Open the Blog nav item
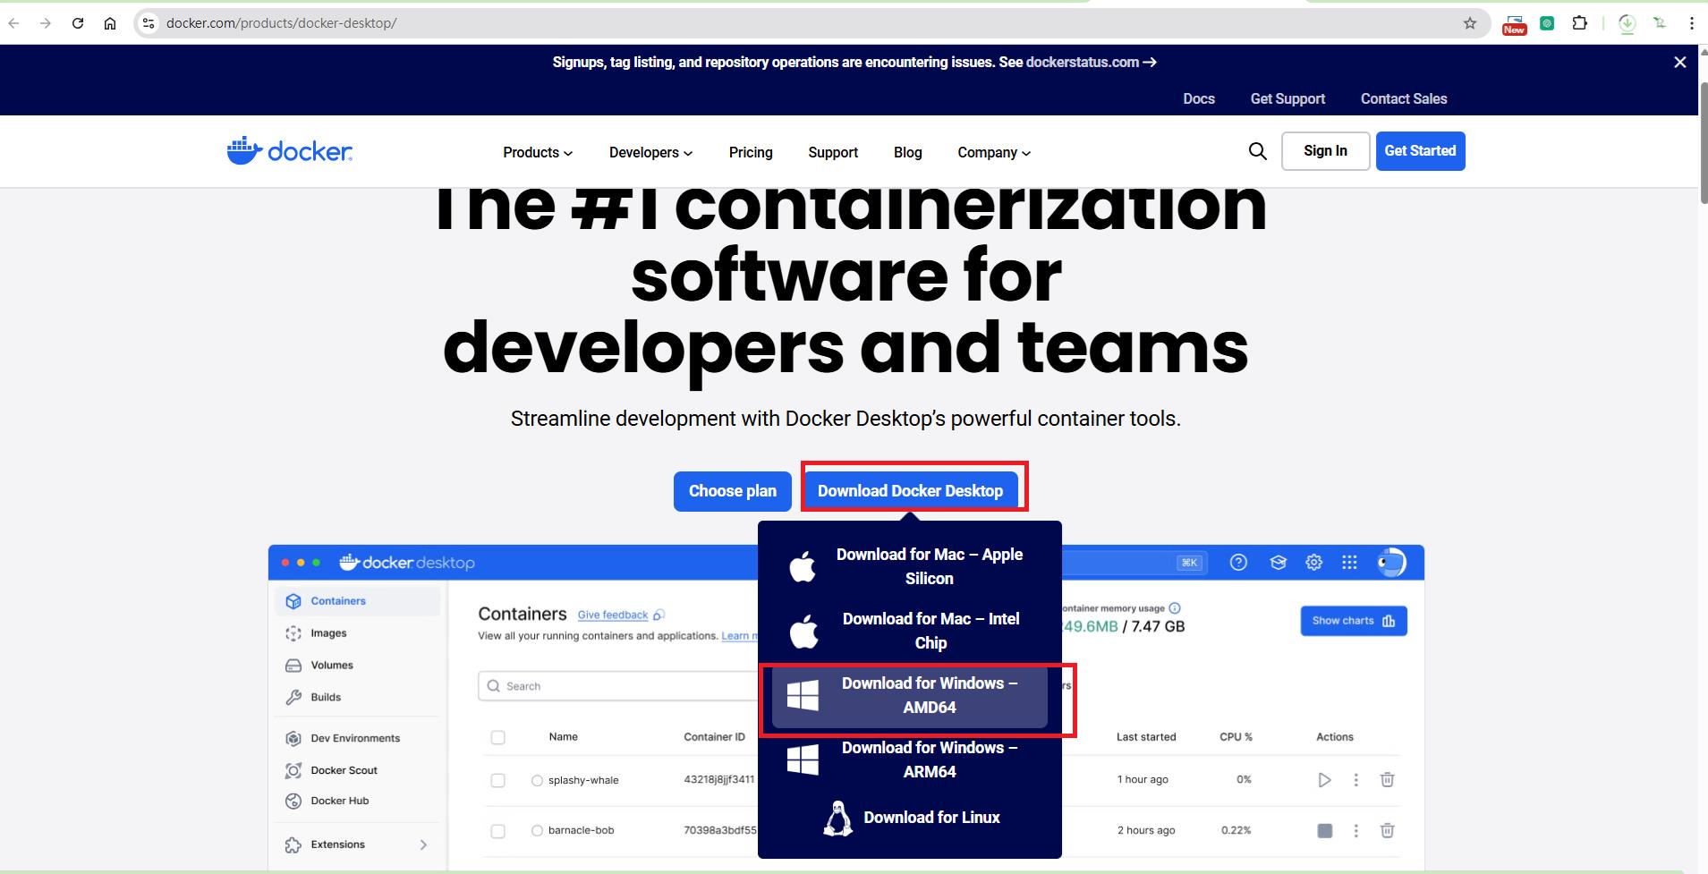 click(907, 153)
